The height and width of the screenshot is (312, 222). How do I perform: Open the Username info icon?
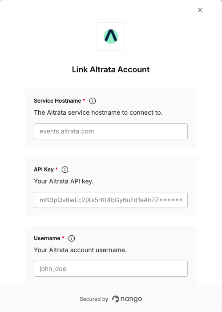click(72, 238)
